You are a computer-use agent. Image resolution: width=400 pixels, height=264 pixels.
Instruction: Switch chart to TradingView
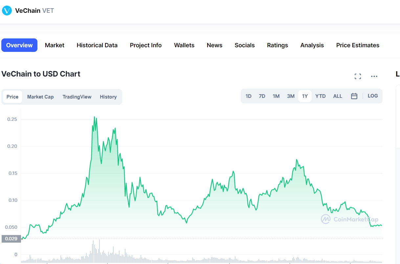(77, 97)
